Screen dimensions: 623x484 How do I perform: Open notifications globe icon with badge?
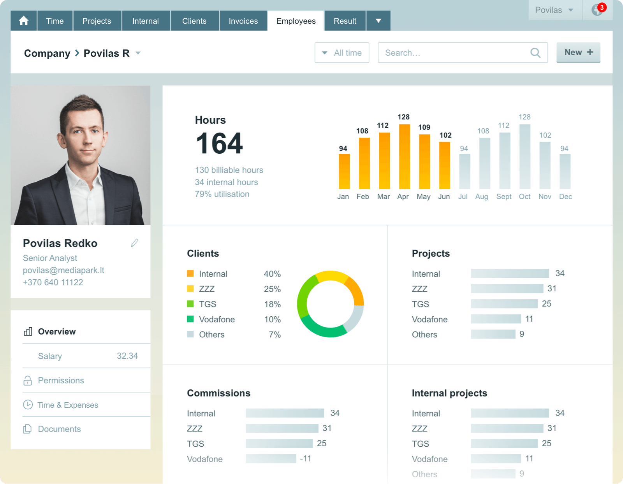[597, 10]
